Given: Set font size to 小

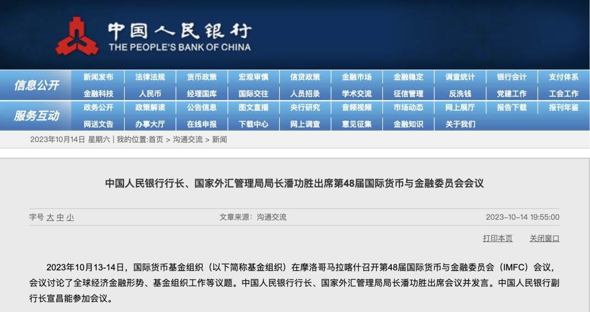Looking at the screenshot, I should [x=70, y=217].
